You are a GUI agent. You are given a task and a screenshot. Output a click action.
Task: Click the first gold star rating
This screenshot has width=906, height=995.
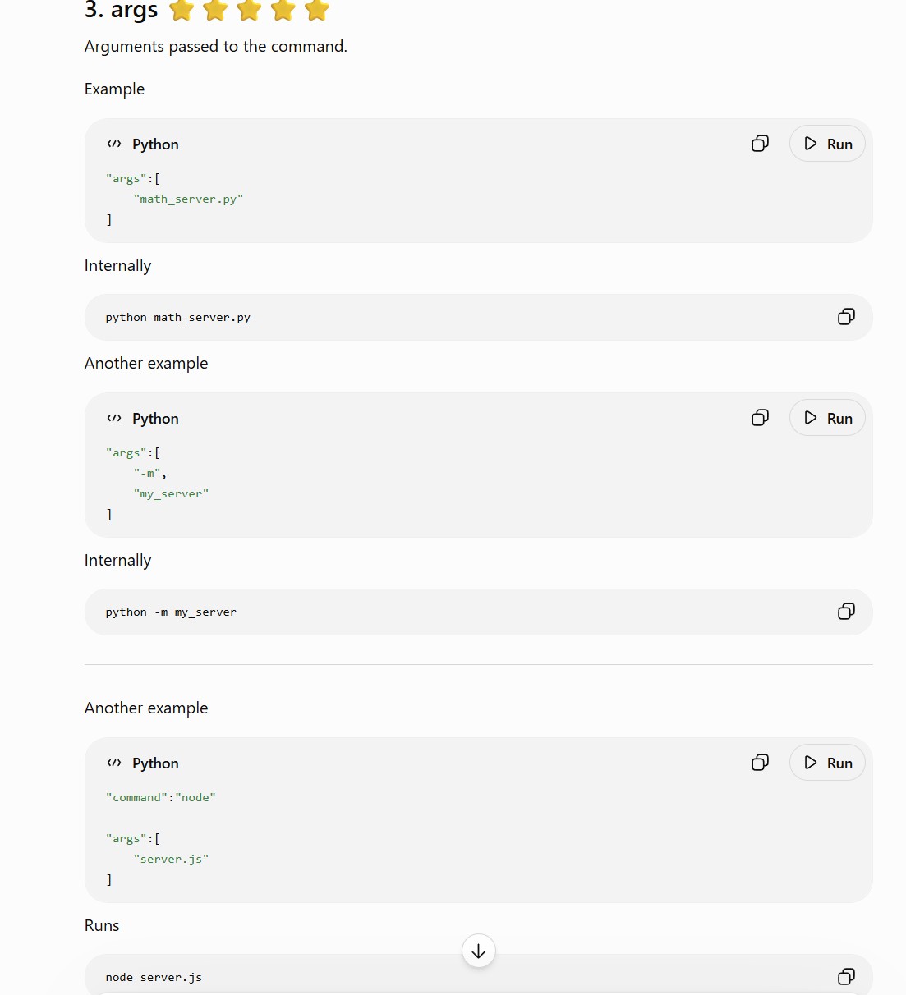(182, 10)
